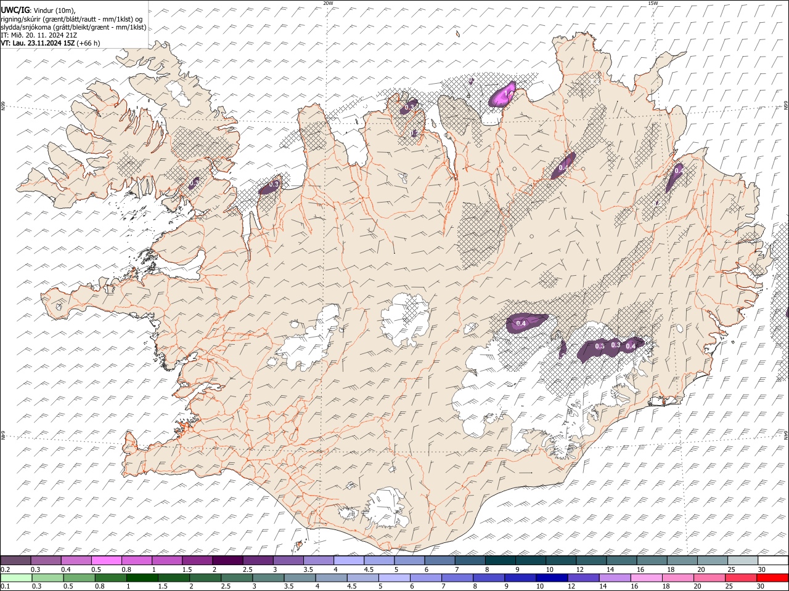
Task: Click the '2.5' label in lower legend row
Action: pos(226,586)
